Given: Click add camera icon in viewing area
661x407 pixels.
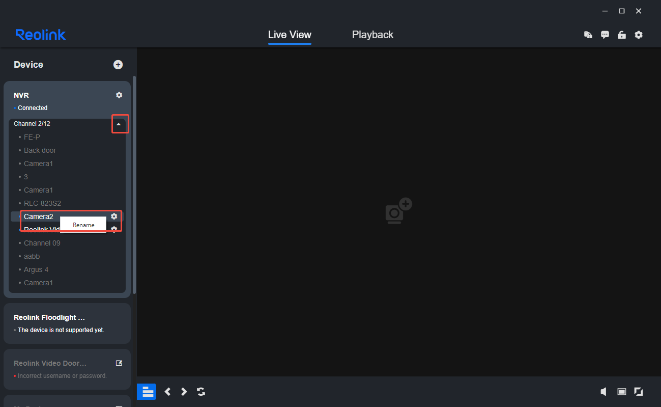Looking at the screenshot, I should [x=398, y=211].
